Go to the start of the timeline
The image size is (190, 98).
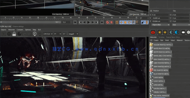pos(75,22)
